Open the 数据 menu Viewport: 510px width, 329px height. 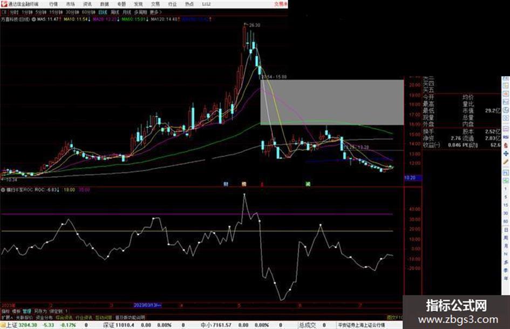[x=104, y=4]
